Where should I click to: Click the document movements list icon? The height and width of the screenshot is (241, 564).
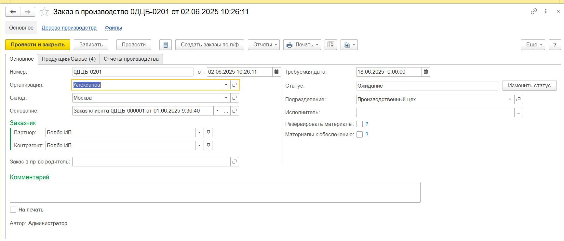tap(166, 45)
